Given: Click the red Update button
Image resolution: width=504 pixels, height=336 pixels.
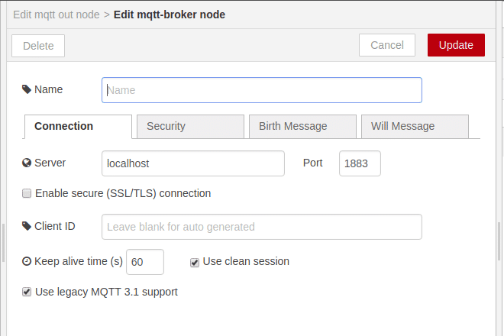Looking at the screenshot, I should coord(456,45).
